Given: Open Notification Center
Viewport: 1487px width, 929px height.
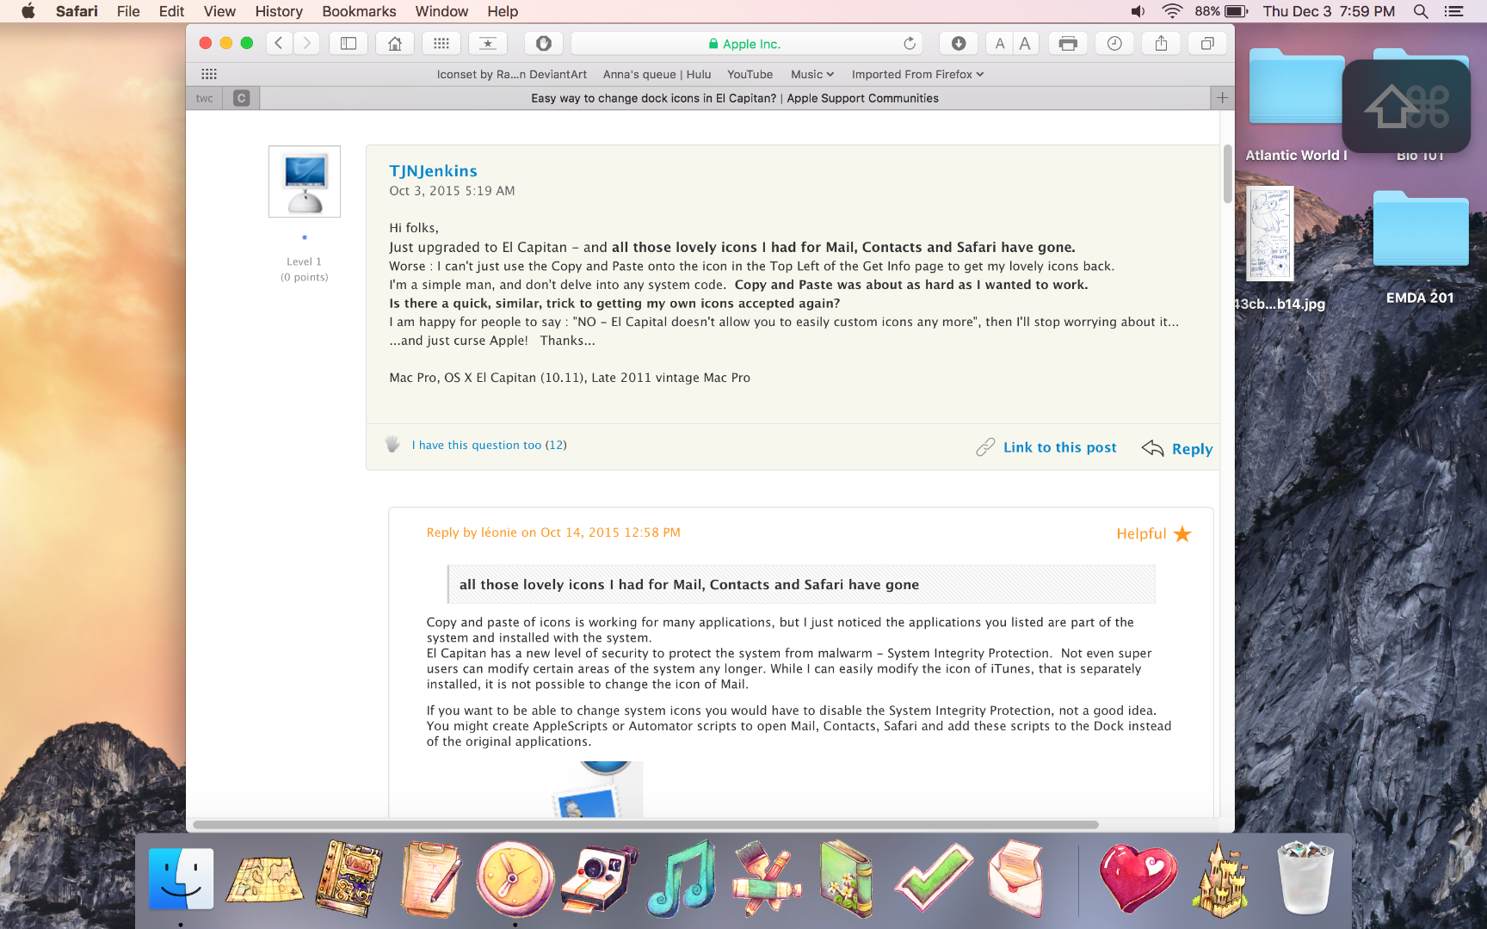Looking at the screenshot, I should point(1453,11).
